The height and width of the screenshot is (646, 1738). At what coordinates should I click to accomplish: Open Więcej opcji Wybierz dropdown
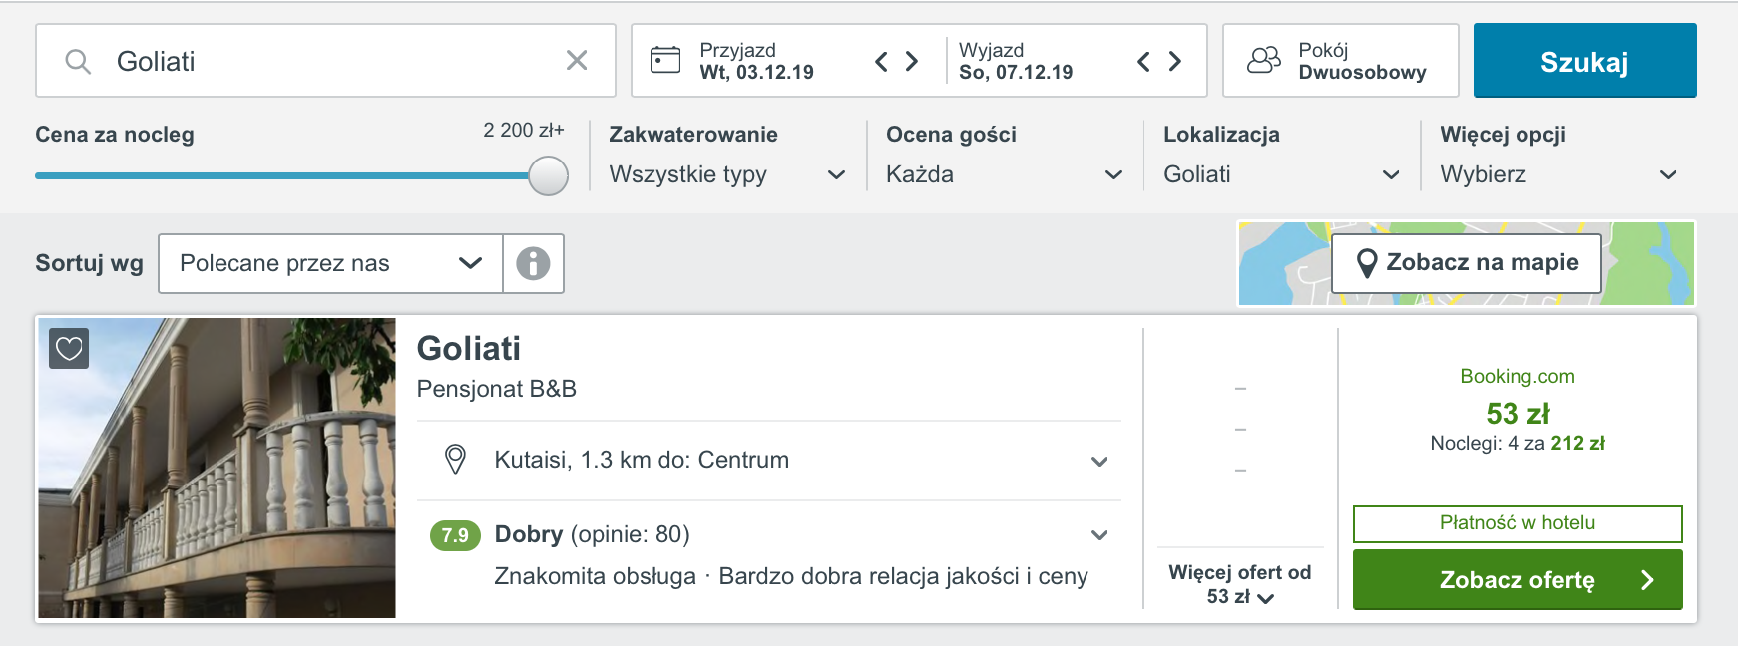(1559, 174)
